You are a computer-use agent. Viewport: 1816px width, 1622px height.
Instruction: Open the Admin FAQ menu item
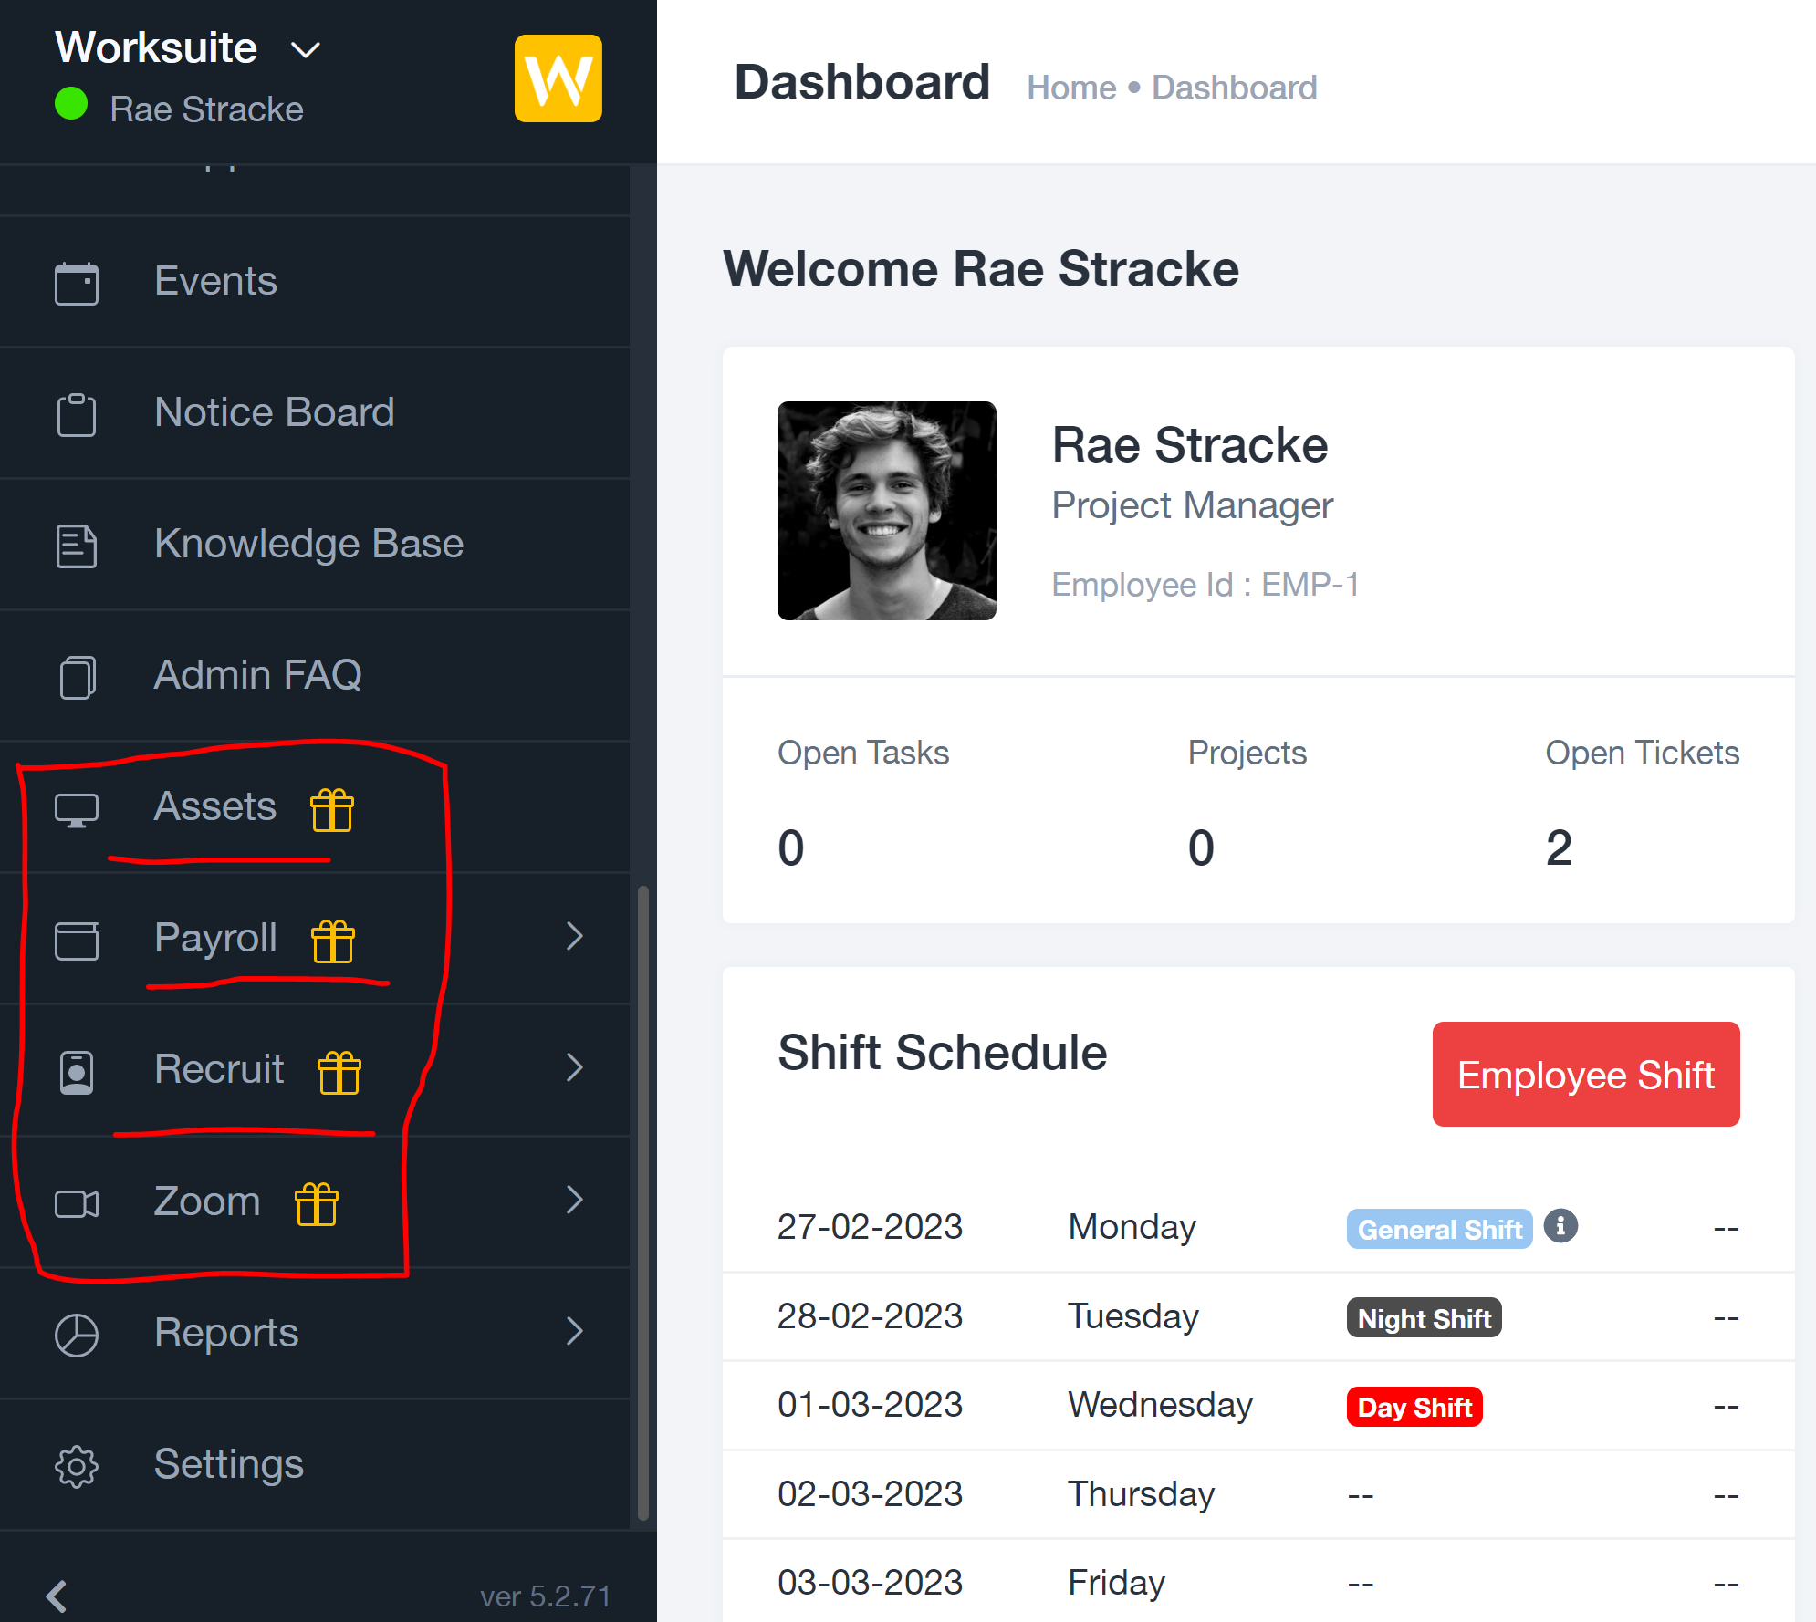[x=315, y=676]
